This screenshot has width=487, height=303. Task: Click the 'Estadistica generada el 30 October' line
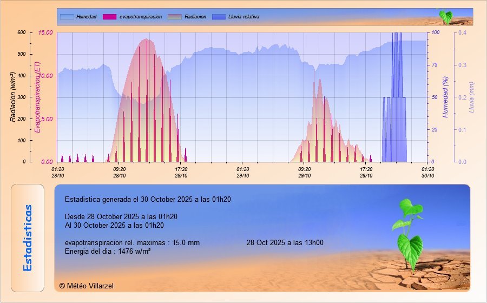[x=148, y=199]
